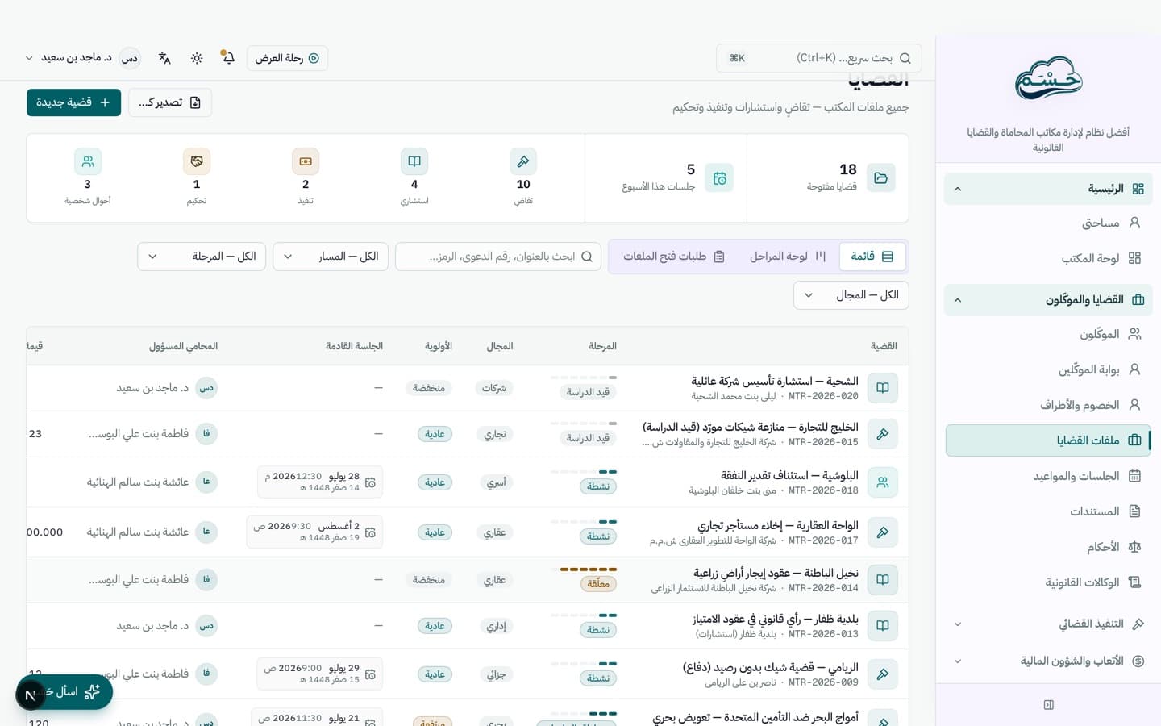Click the case search field ابحث بالعنوان
Image resolution: width=1161 pixels, height=726 pixels.
pyautogui.click(x=498, y=257)
